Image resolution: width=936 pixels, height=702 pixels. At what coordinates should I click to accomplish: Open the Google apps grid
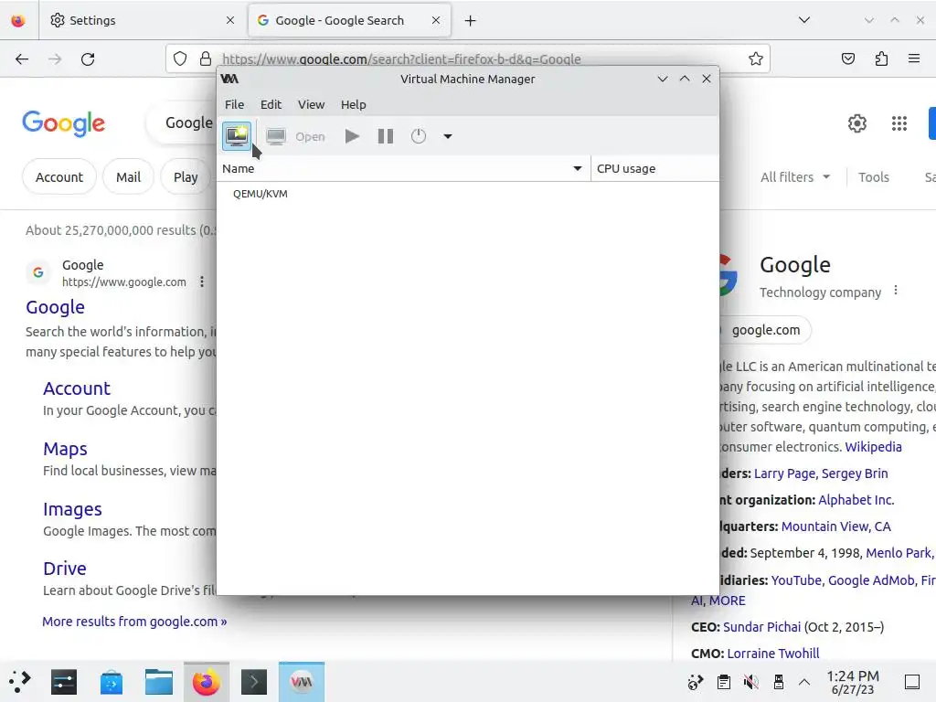(899, 123)
